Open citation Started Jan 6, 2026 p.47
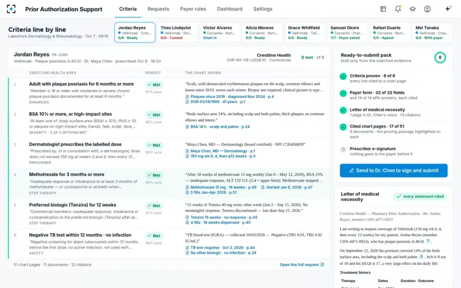461x288 pixels. click(x=287, y=187)
